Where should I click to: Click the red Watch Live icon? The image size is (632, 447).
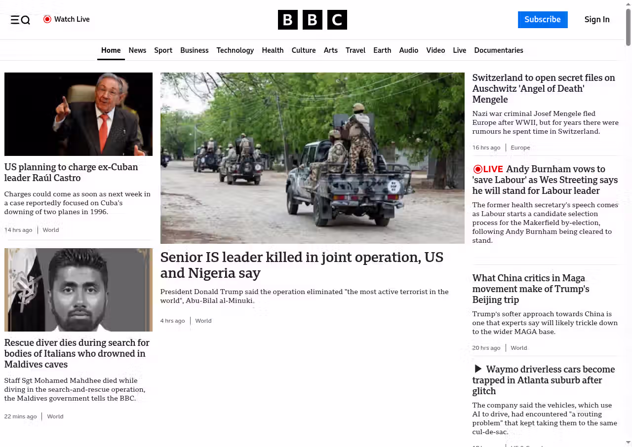[x=47, y=19]
